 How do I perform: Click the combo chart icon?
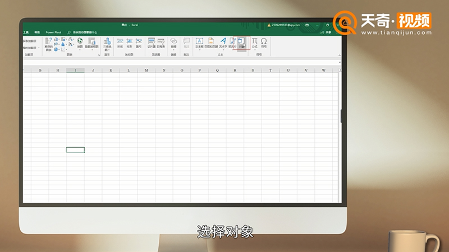coord(70,44)
